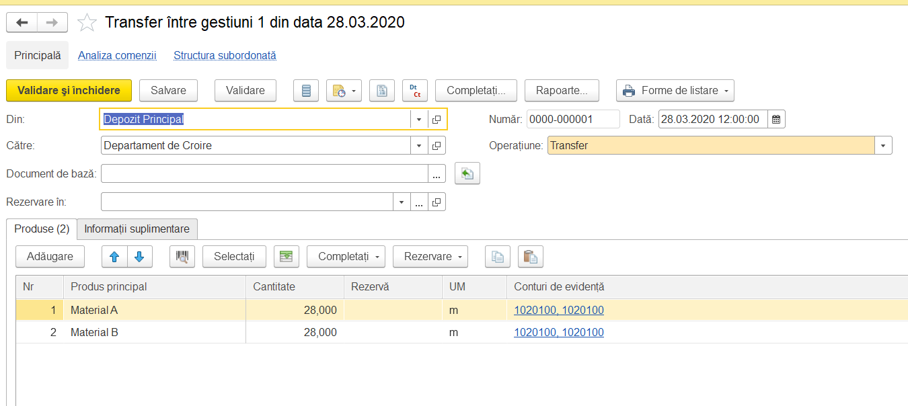The height and width of the screenshot is (406, 908).
Task: Move the row down with the blue arrow
Action: click(x=140, y=256)
